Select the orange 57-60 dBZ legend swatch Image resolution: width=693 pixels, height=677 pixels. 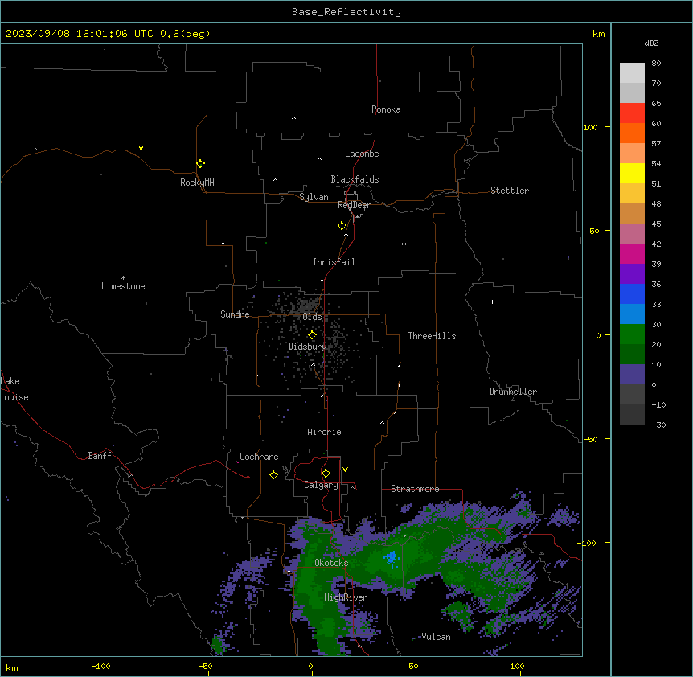[632, 133]
